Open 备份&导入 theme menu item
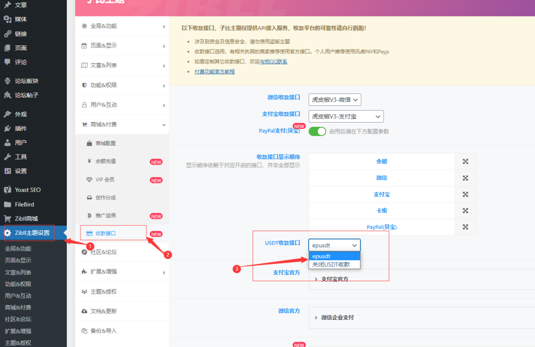 tap(122, 331)
